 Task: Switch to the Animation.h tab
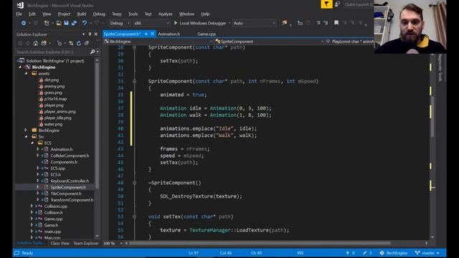(169, 34)
